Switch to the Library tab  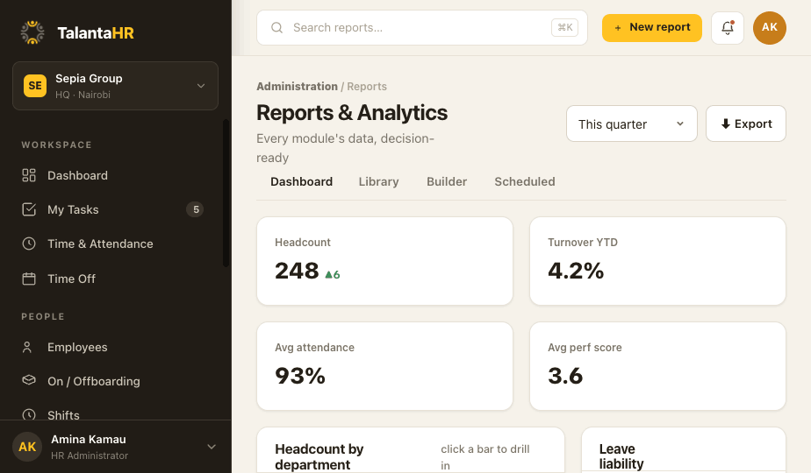pyautogui.click(x=378, y=182)
